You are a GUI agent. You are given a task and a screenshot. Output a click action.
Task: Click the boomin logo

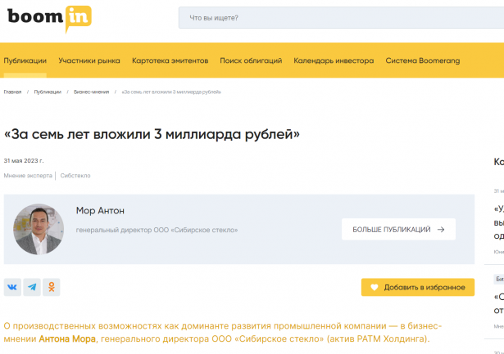point(49,19)
